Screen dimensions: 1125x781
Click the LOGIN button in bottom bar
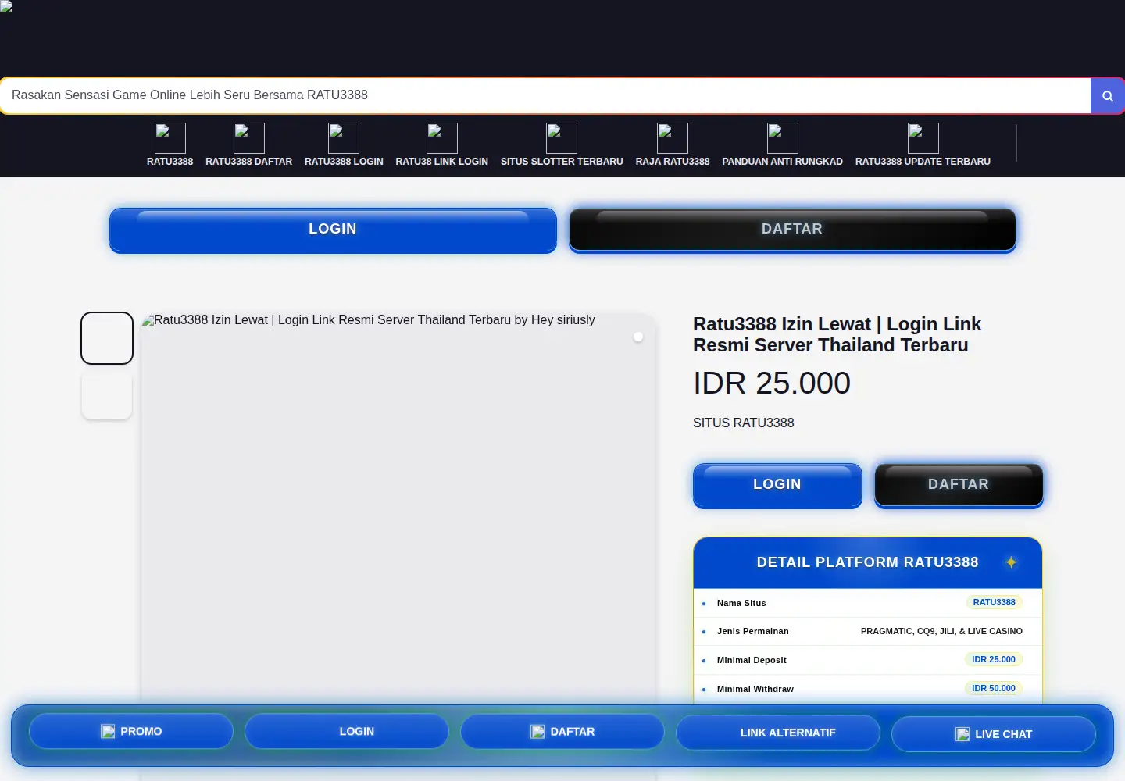pyautogui.click(x=347, y=732)
